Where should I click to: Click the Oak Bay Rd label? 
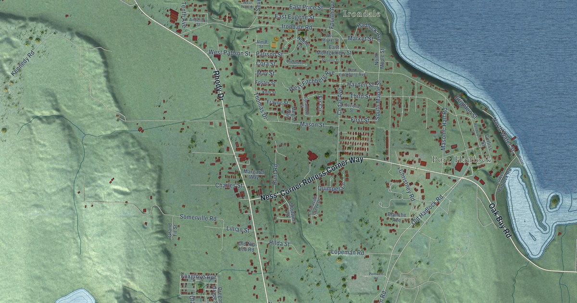[500, 221]
